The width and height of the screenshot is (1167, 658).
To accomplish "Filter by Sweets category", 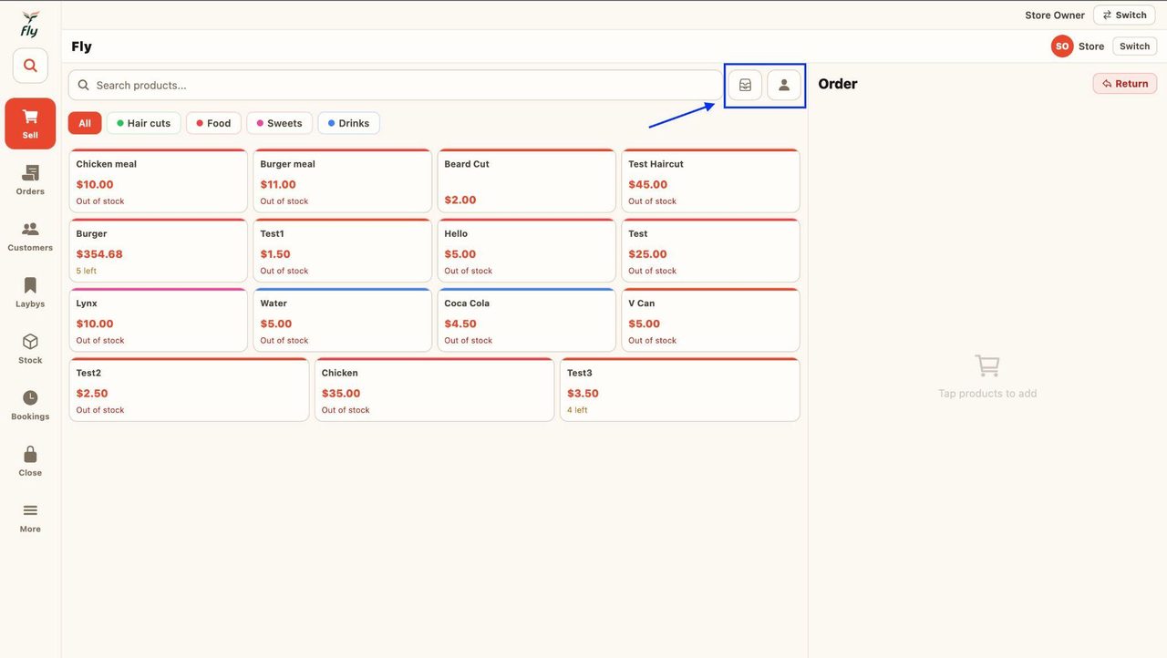I will (x=280, y=123).
